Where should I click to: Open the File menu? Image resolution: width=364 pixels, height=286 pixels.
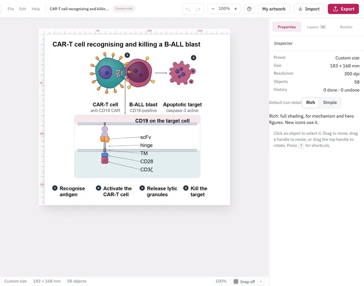click(x=10, y=9)
